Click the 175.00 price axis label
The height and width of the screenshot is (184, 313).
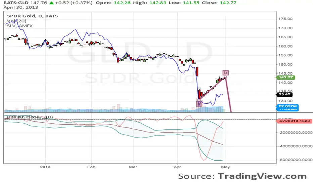(285, 19)
